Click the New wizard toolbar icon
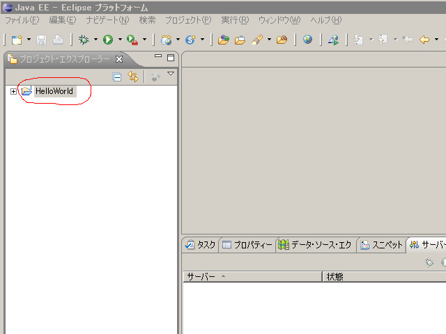Screen dimensions: 446x334 tap(17, 40)
